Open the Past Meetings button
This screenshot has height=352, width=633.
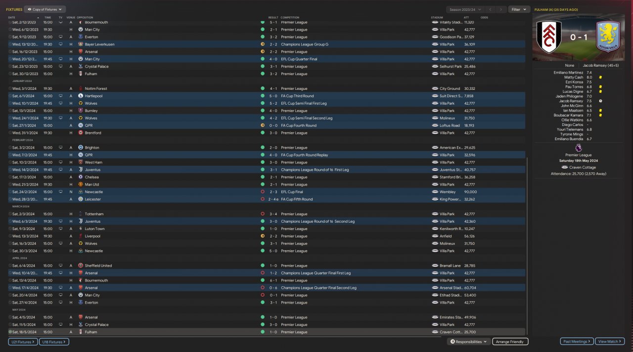click(577, 342)
